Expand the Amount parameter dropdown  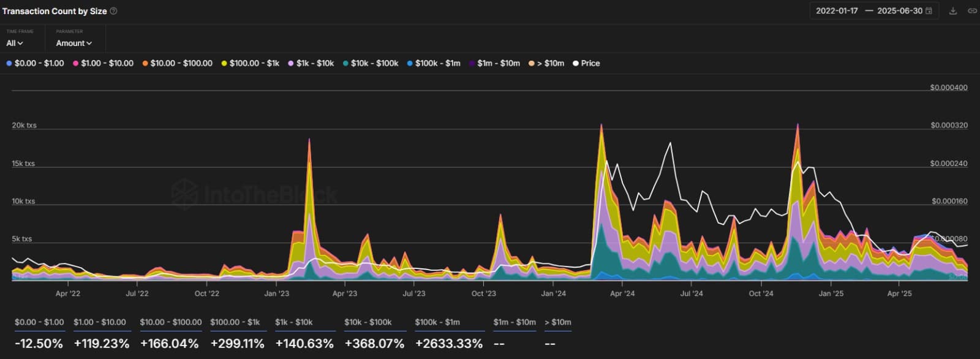73,43
